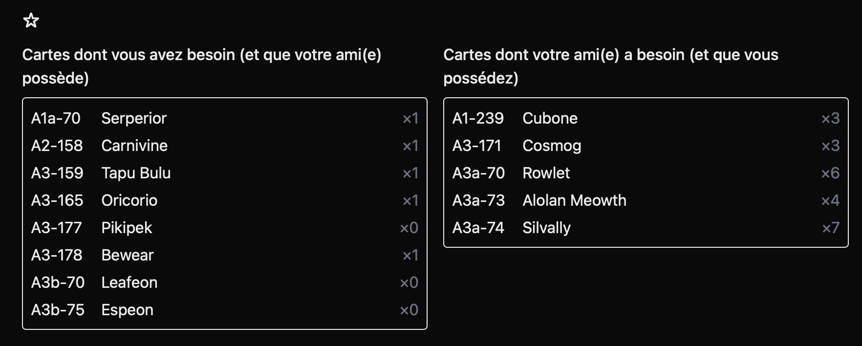Choose the Alolan Meowth card entry
Viewport: 862px width, 346px height.
pos(574,200)
